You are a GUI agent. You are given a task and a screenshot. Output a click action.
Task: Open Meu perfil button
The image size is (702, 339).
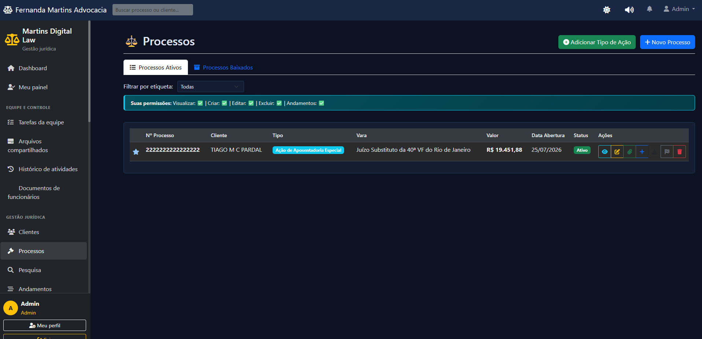(45, 325)
